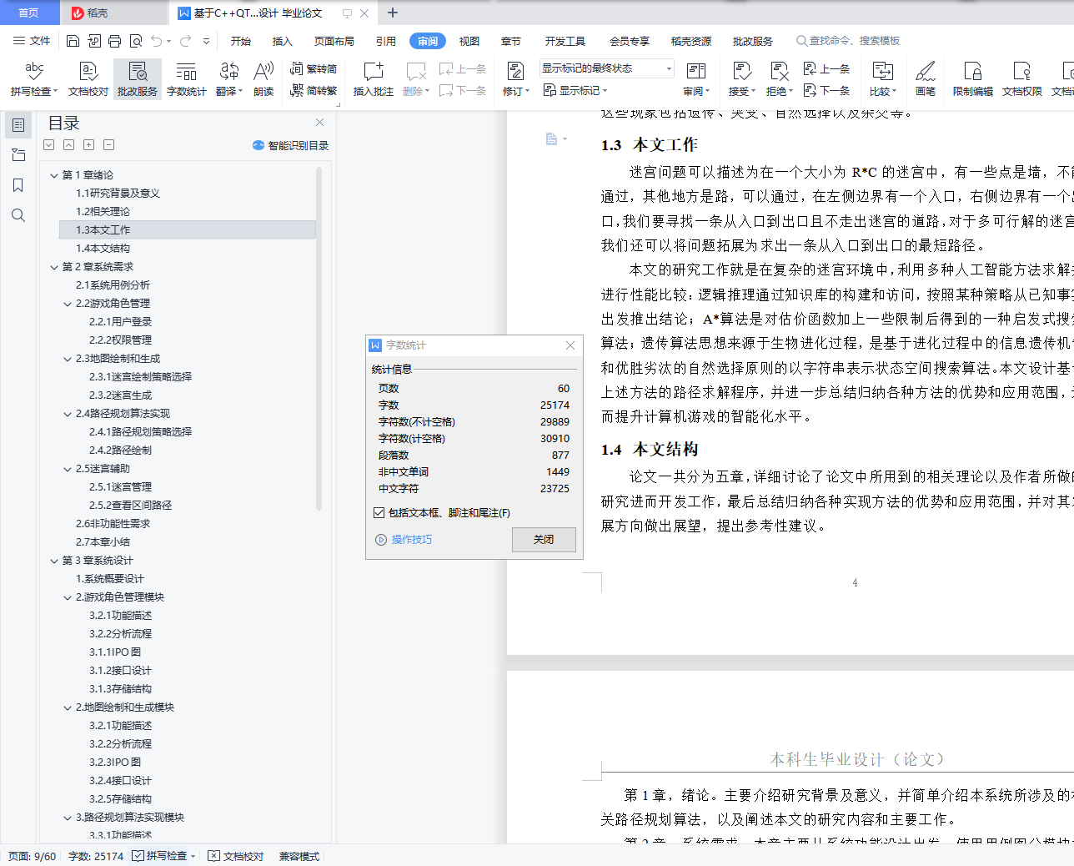Click the plus box icon under 目录 title

(x=89, y=145)
